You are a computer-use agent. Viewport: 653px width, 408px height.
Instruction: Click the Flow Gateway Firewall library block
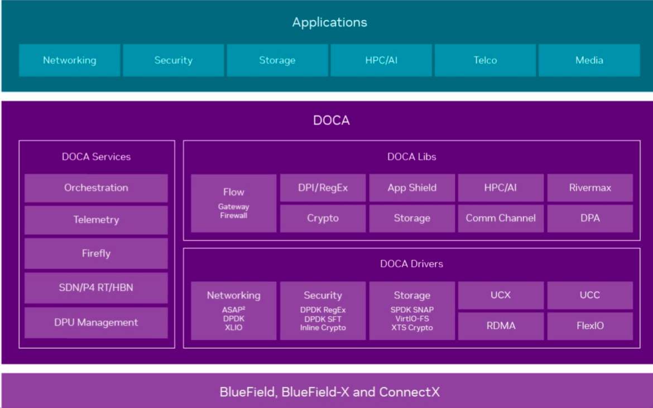click(x=234, y=203)
